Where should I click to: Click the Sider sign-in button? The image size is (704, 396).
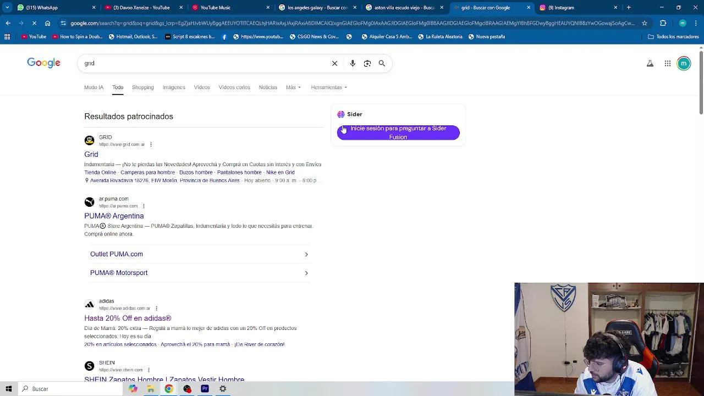[398, 133]
